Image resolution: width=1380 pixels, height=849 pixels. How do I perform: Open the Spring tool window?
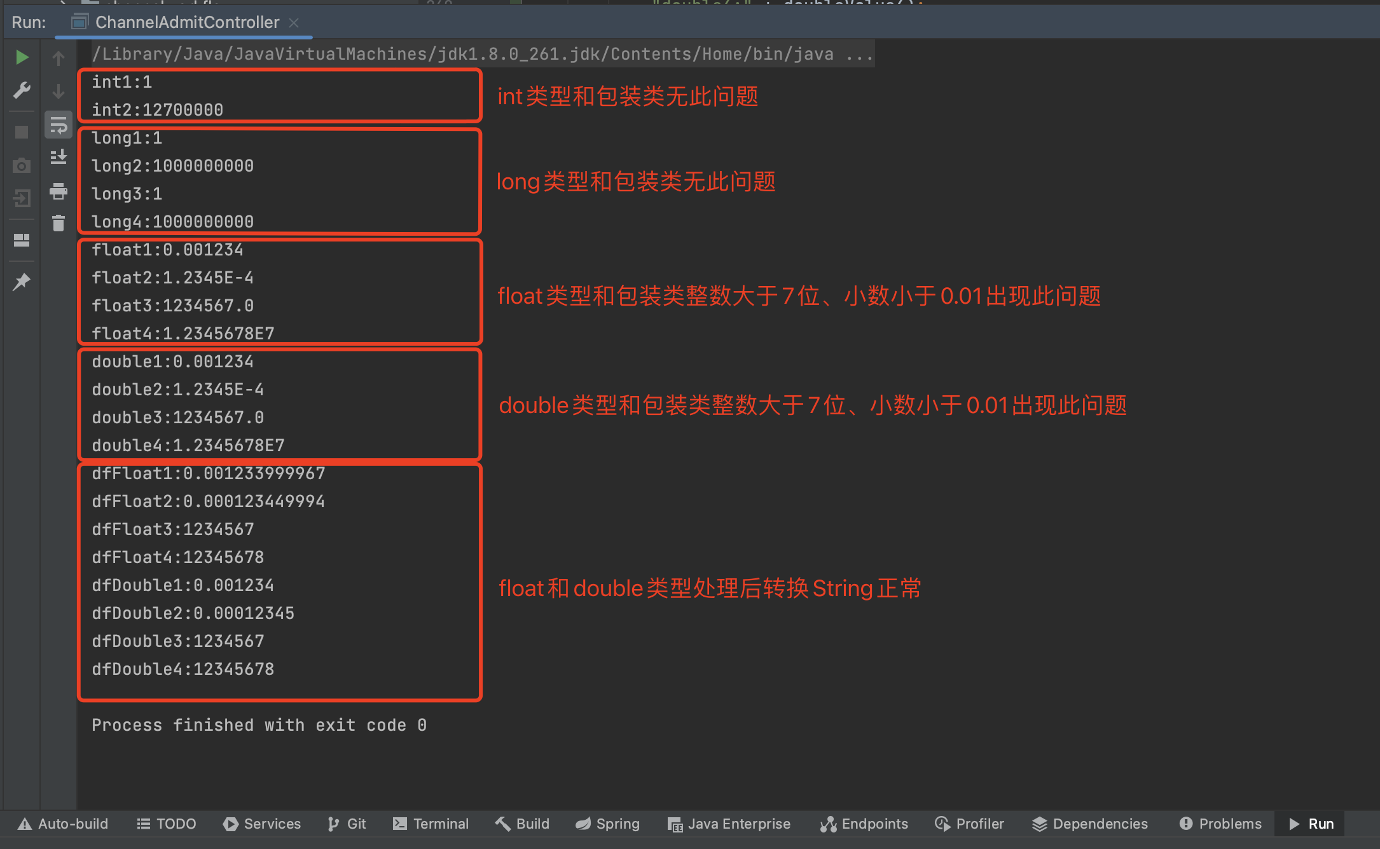point(607,824)
